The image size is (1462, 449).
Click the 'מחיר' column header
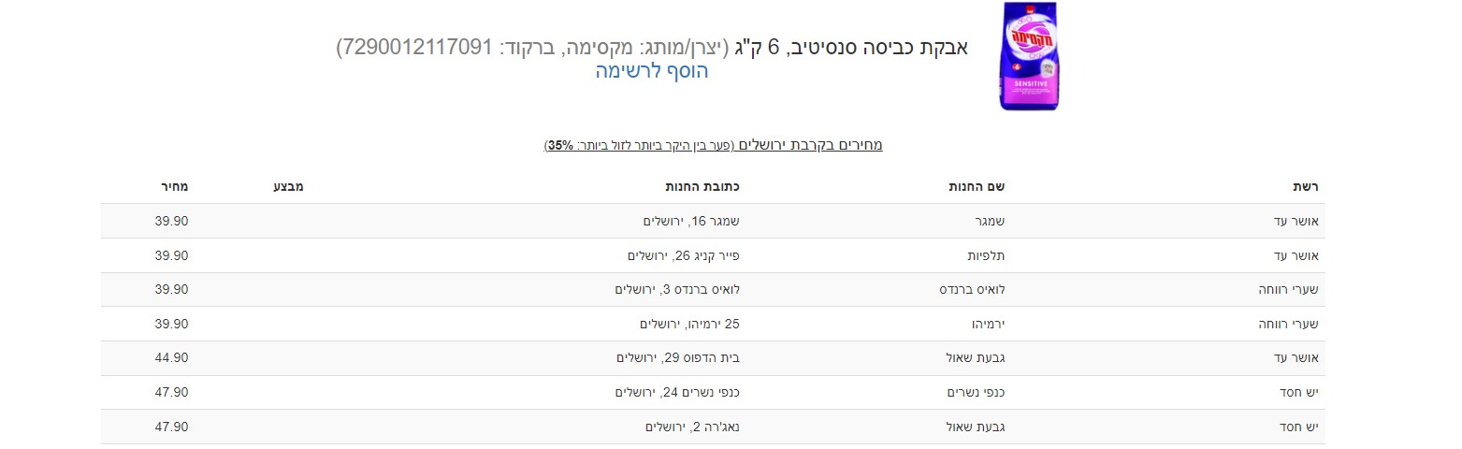coord(173,186)
